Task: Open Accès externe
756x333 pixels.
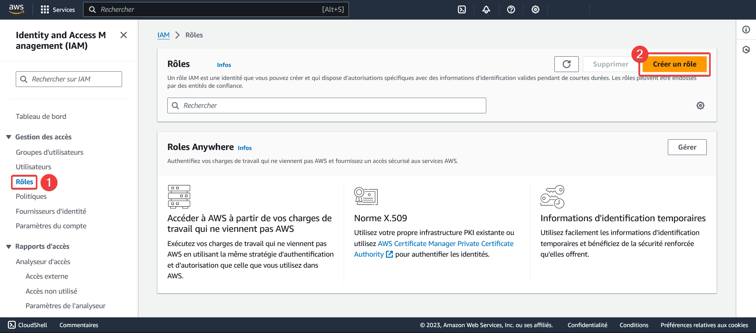Action: 47,276
